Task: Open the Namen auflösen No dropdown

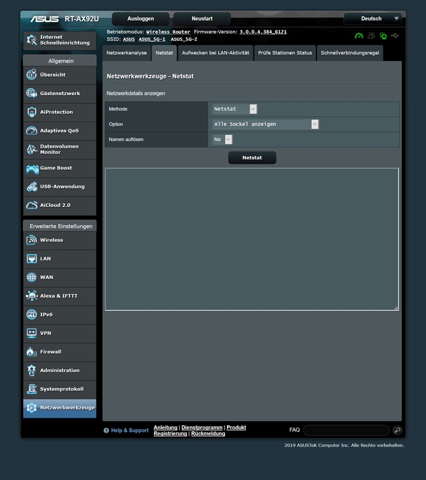Action: click(x=222, y=139)
